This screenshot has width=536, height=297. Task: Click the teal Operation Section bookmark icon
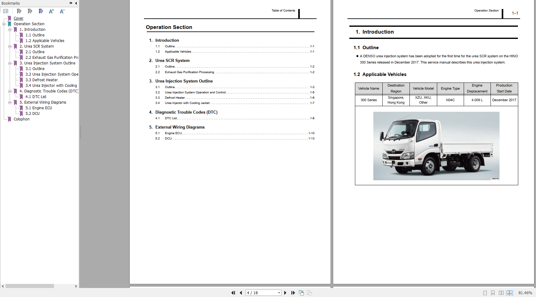click(x=9, y=24)
